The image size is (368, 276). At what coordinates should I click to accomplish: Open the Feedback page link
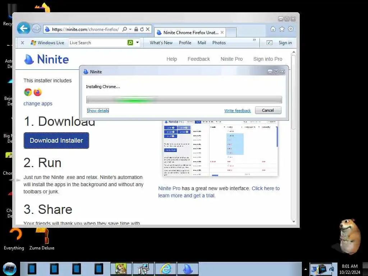coord(198,59)
